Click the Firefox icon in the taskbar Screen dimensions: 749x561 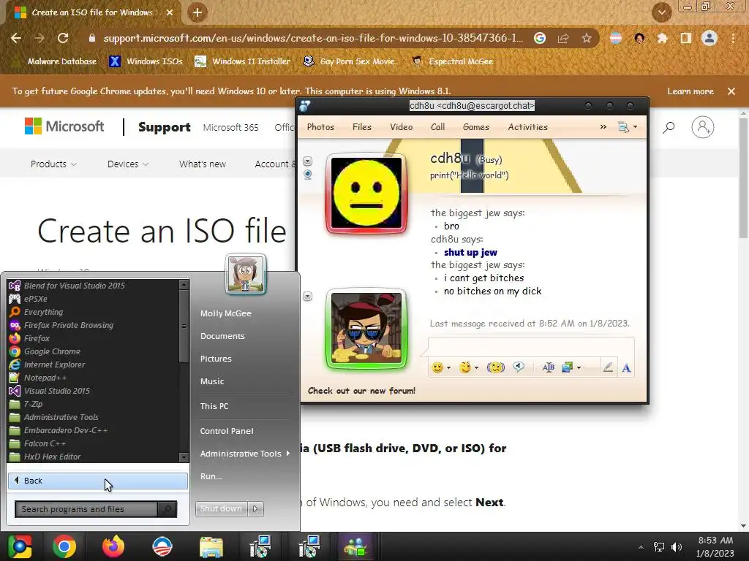point(113,546)
